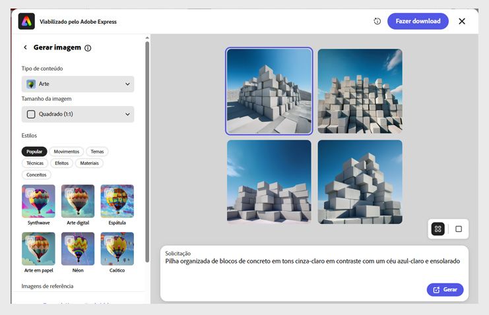Select the bottom-right generated stacked blocks image
Screen dimensions: 489x315
[360, 182]
